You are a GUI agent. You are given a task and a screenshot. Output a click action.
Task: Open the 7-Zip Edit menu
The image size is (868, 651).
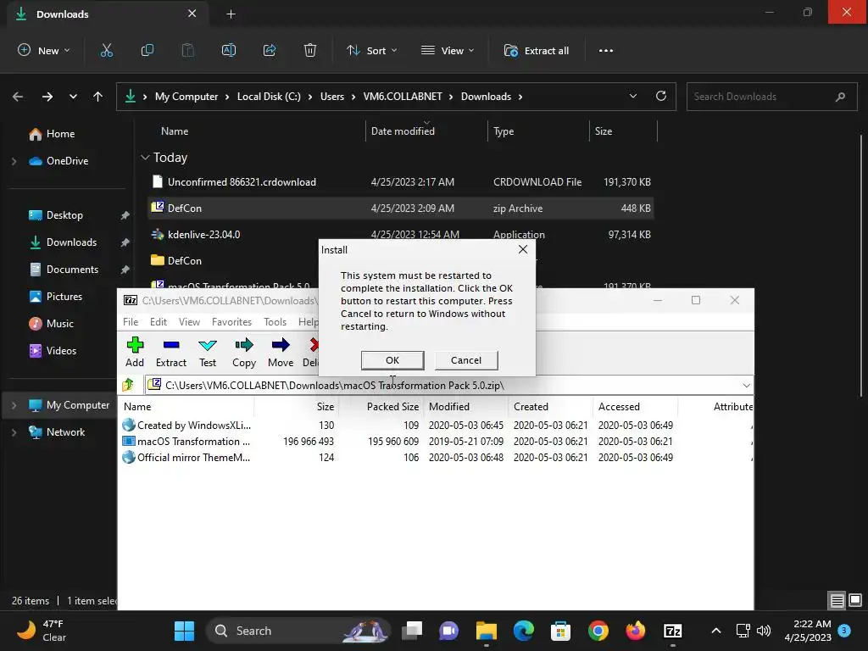[x=159, y=321]
